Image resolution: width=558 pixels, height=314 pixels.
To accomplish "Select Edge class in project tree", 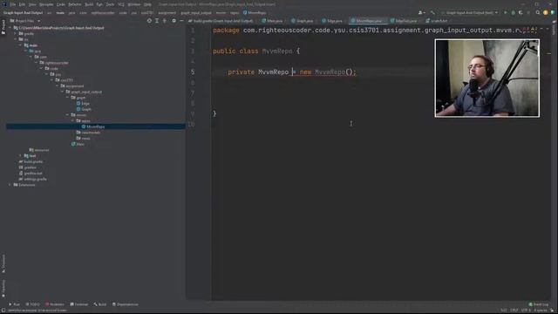I will pyautogui.click(x=84, y=104).
